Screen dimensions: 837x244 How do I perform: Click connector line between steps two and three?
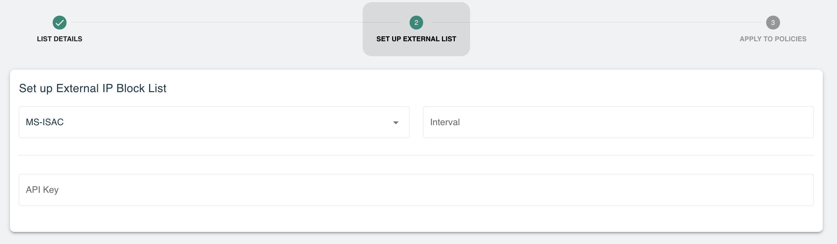[x=596, y=22]
